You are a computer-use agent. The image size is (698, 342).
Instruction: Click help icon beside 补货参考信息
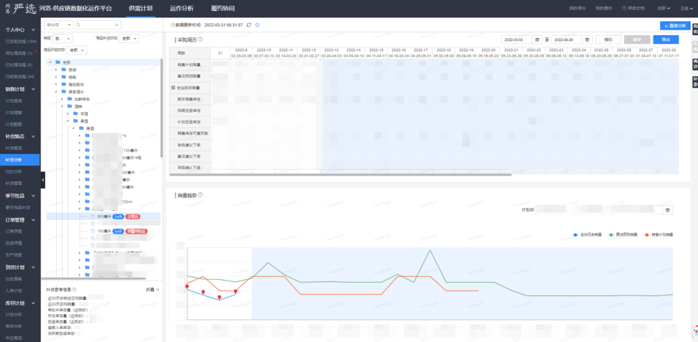click(x=74, y=290)
